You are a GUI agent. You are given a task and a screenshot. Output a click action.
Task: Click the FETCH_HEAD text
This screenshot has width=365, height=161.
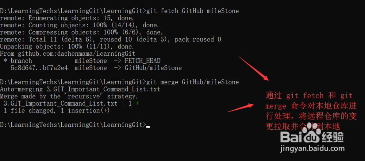142,61
